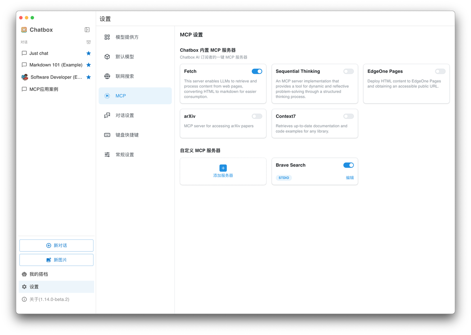Click the Sequential Thinking card title
The image size is (471, 335).
[298, 71]
